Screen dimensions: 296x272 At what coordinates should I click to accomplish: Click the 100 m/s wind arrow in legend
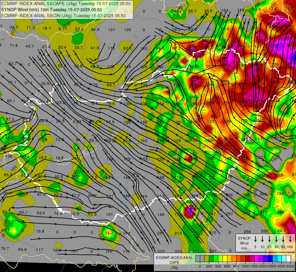[x=290, y=239]
